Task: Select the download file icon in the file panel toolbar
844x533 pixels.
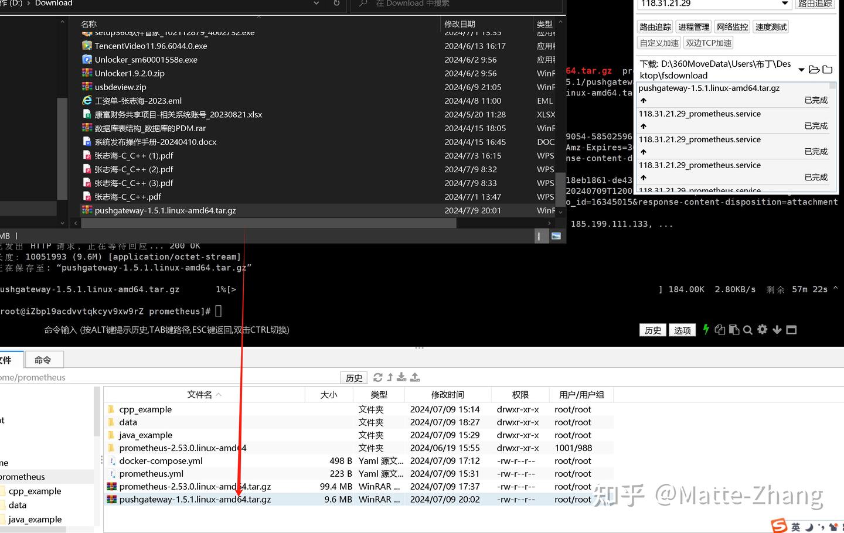Action: (401, 377)
